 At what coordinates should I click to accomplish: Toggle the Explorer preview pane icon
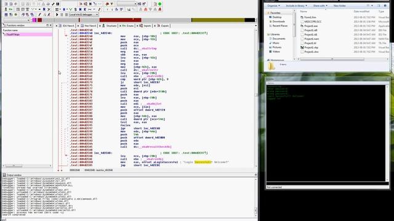pyautogui.click(x=379, y=6)
